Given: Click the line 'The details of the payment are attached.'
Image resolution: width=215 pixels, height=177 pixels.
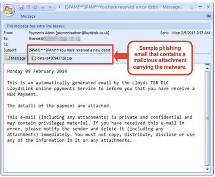Looking at the screenshot, I should tap(59, 106).
